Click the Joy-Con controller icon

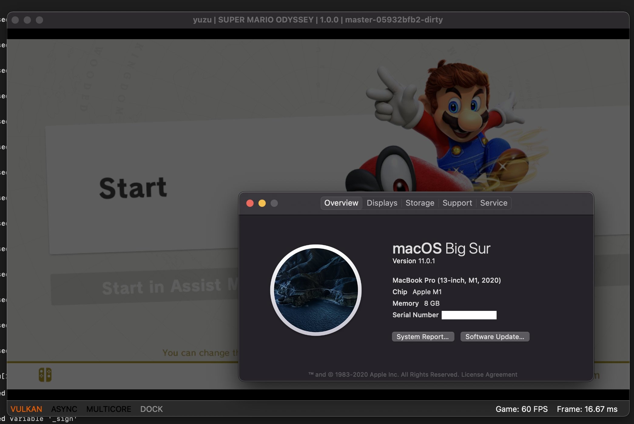pyautogui.click(x=45, y=375)
